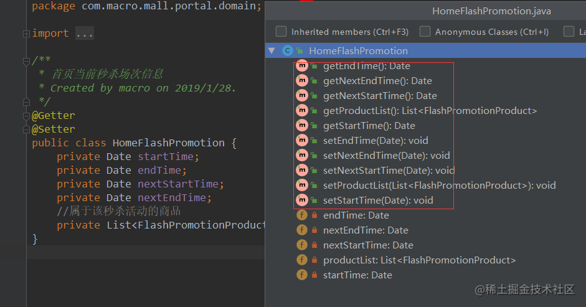Click HomeFlashPromotion class name in editor
Screen dimensions: 586x307
[169, 143]
